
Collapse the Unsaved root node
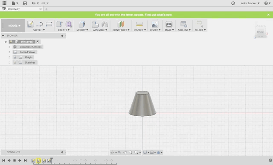click(6, 42)
